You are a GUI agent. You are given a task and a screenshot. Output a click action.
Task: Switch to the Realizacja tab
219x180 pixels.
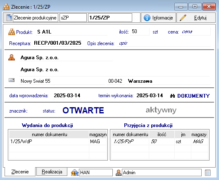click(x=52, y=172)
